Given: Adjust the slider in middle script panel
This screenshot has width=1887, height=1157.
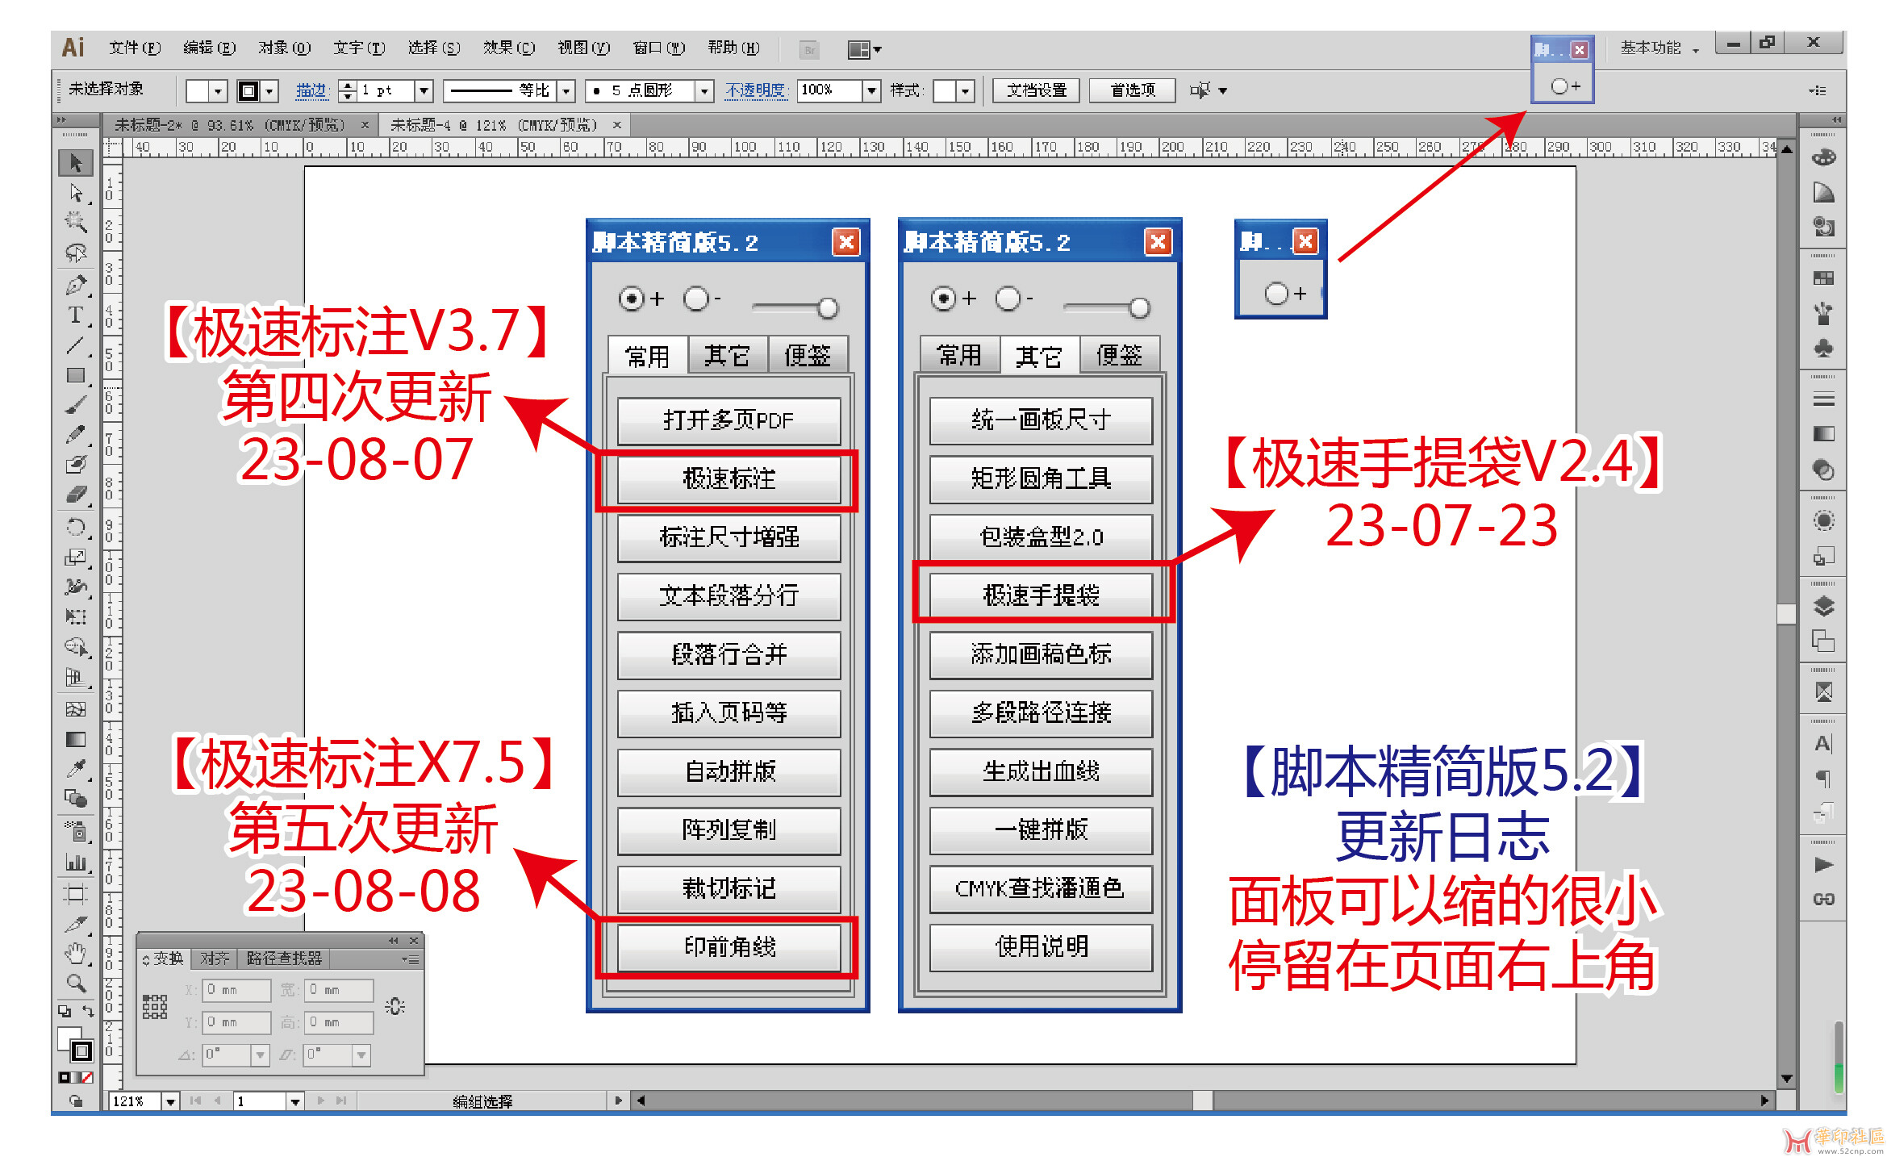Looking at the screenshot, I should [1138, 307].
